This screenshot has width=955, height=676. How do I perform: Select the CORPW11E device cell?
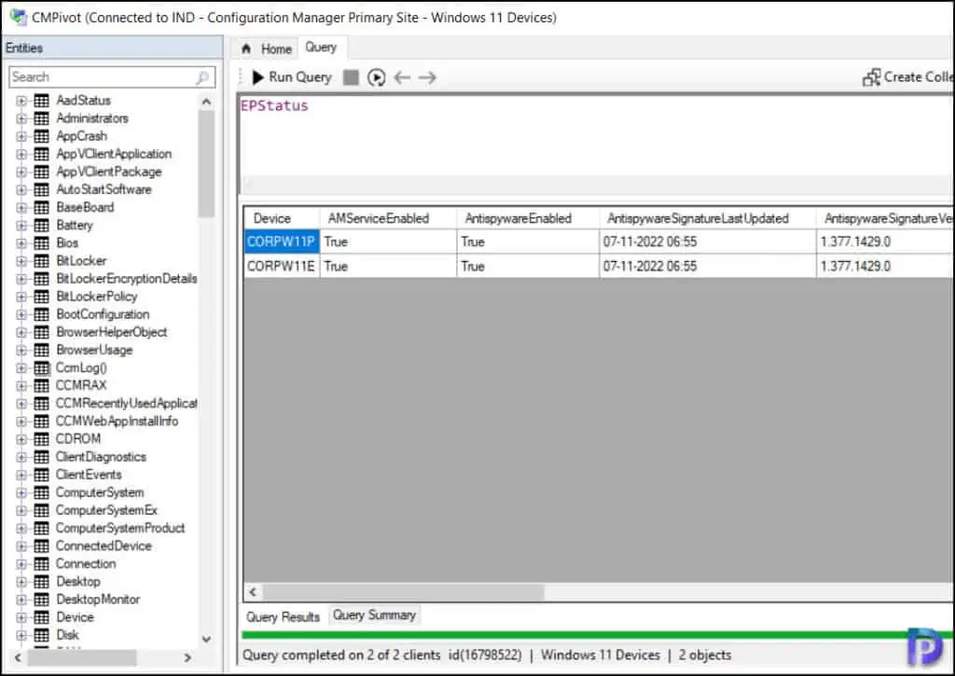[x=282, y=266]
